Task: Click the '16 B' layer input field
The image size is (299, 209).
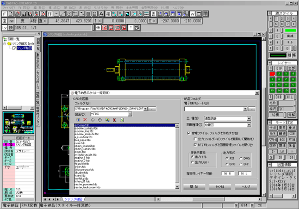Action: pyautogui.click(x=228, y=174)
